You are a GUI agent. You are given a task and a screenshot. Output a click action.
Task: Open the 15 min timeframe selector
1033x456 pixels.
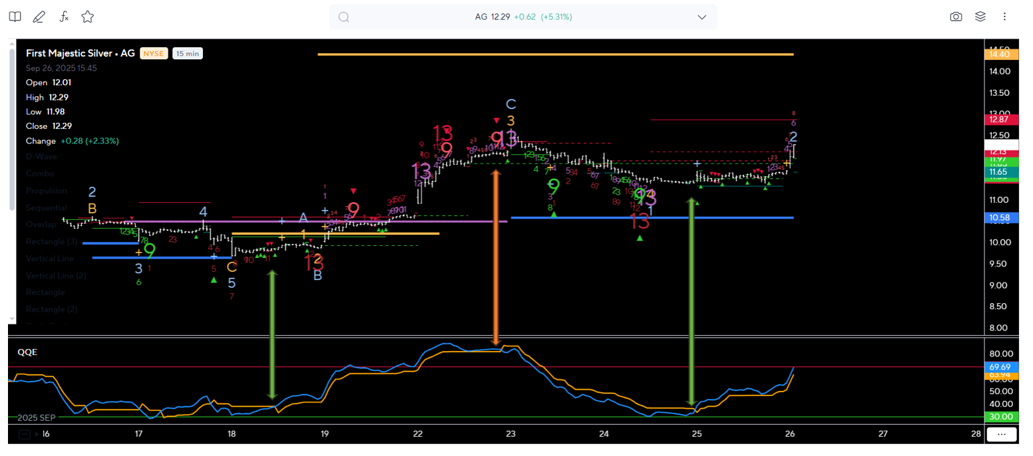coord(187,53)
